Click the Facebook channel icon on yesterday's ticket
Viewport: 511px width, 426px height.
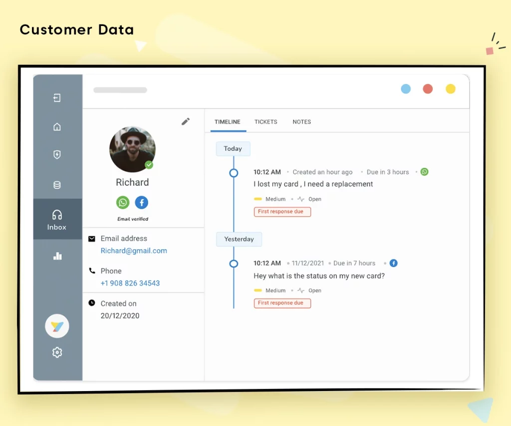click(394, 263)
